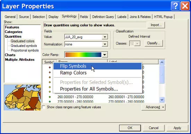Viewport: 191px width, 134px height.
Task: Click the Import... button
Action: 156,25
